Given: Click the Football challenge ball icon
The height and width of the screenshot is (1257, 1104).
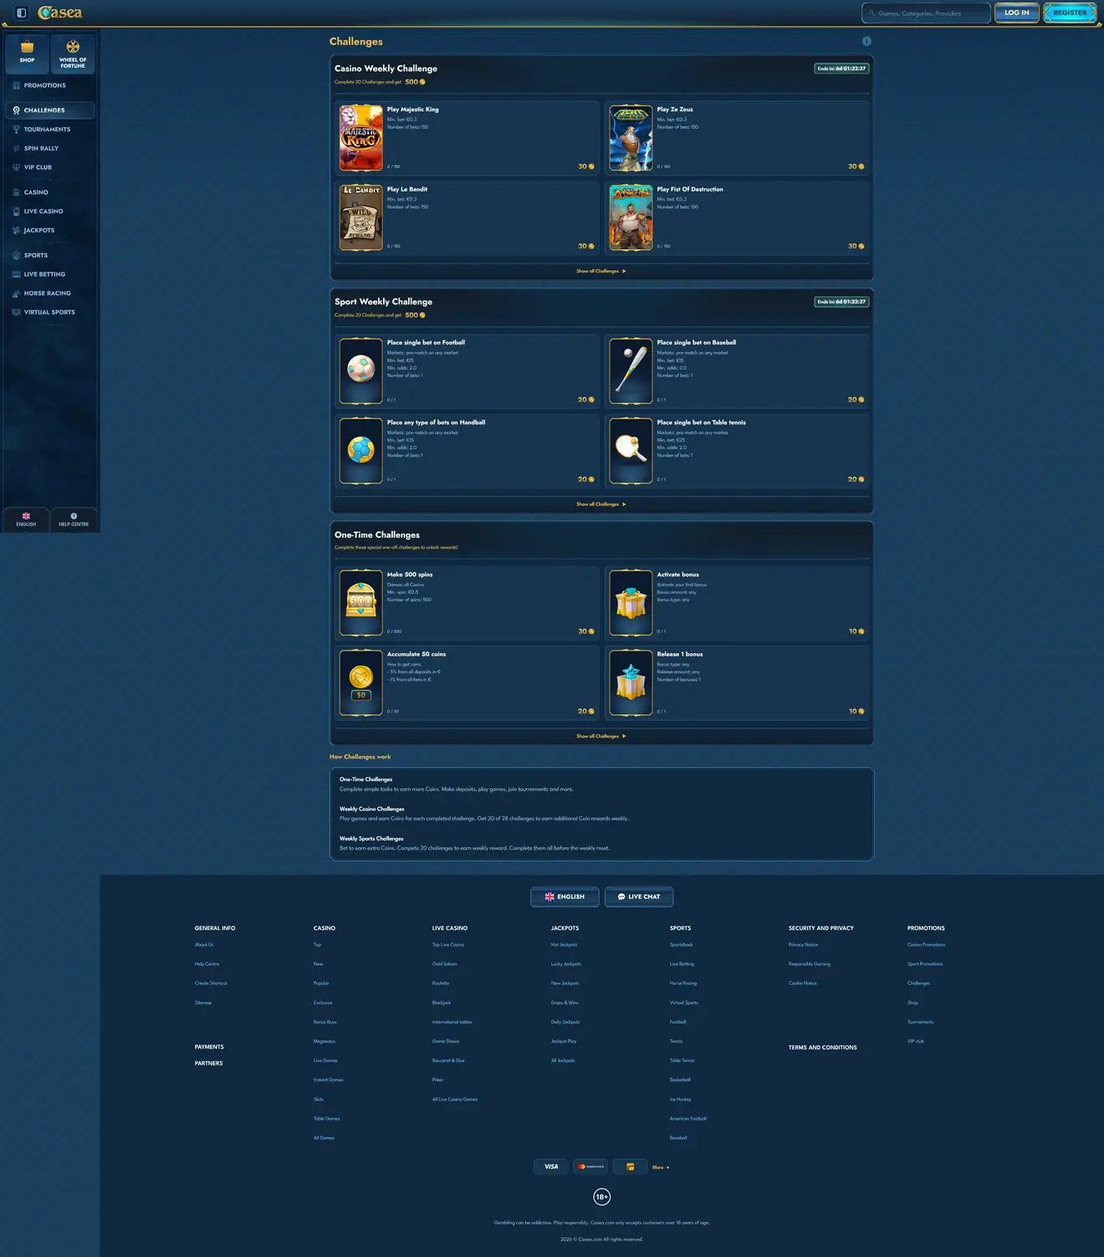Looking at the screenshot, I should 361,370.
